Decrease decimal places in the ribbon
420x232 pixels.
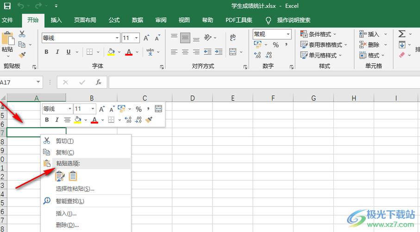click(x=269, y=55)
